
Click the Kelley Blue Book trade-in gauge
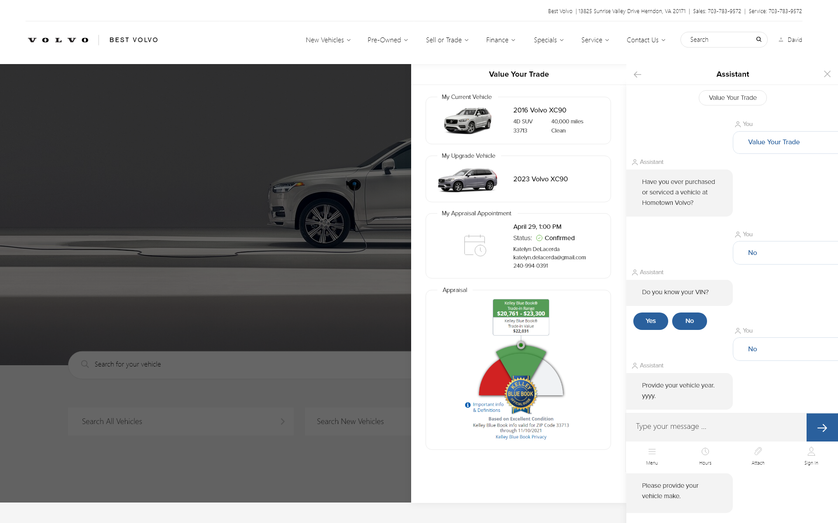521,370
